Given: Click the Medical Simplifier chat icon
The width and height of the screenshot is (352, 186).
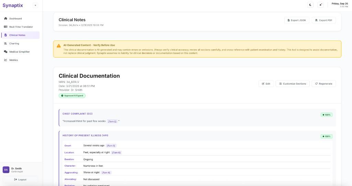Looking at the screenshot, I should click(x=5, y=52).
